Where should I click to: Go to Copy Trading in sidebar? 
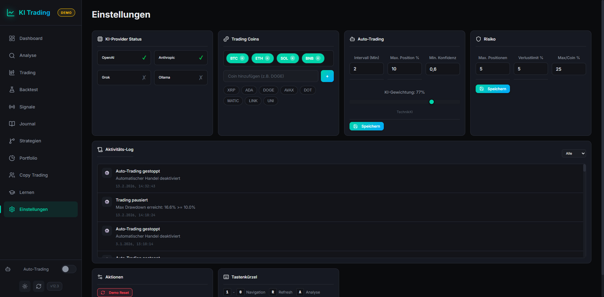(33, 175)
